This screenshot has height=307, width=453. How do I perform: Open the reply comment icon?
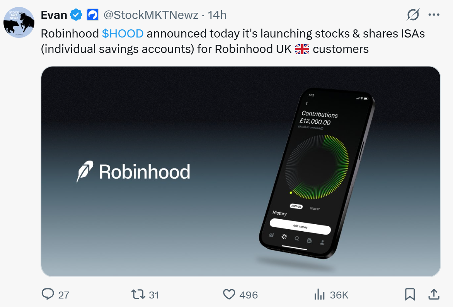click(x=48, y=294)
